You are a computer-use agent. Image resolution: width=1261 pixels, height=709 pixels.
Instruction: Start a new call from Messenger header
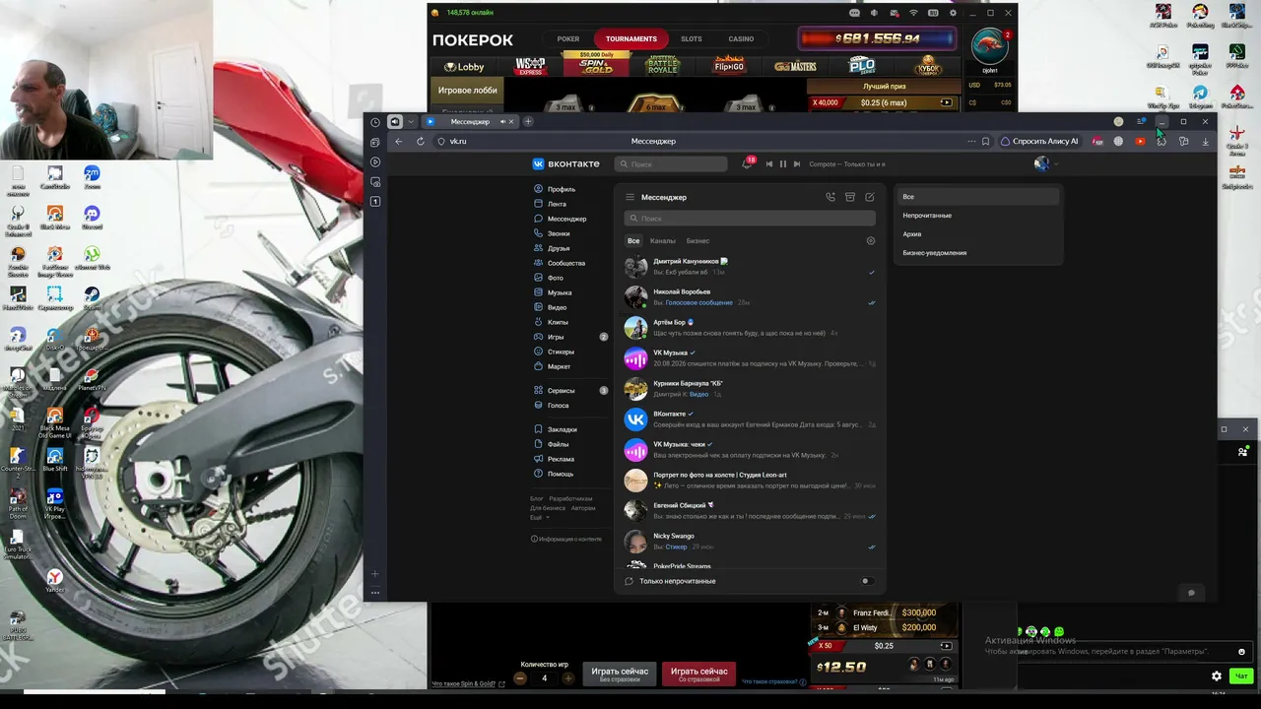coord(830,197)
